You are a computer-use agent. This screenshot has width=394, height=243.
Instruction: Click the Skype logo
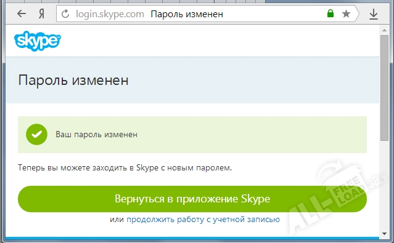38,41
